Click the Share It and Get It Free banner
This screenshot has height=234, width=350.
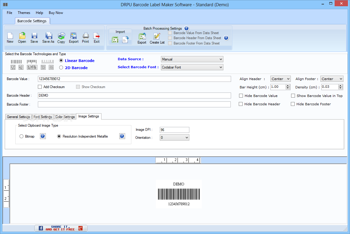(61, 228)
